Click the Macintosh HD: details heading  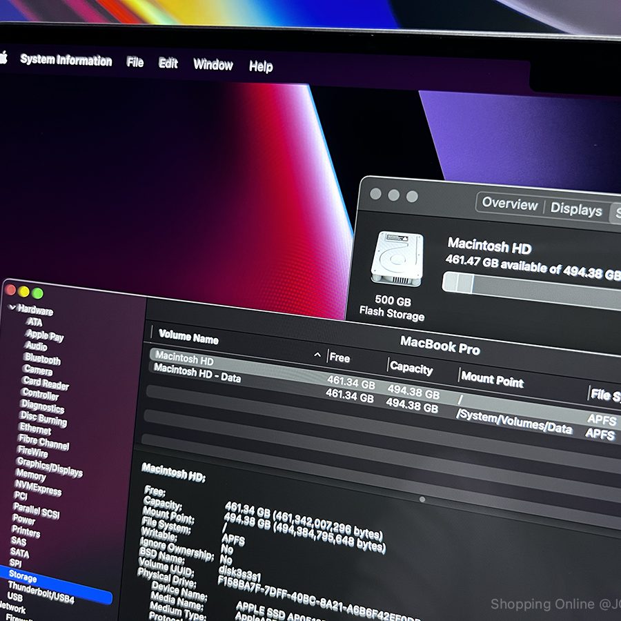coord(173,472)
